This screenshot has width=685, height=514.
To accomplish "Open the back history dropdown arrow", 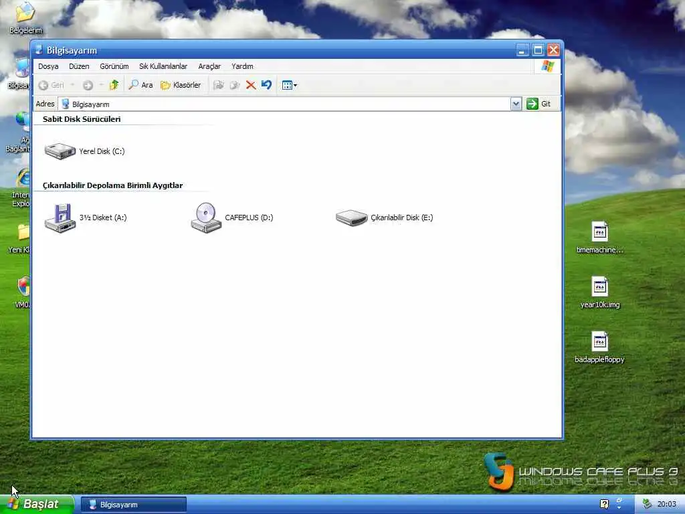I will coord(72,85).
